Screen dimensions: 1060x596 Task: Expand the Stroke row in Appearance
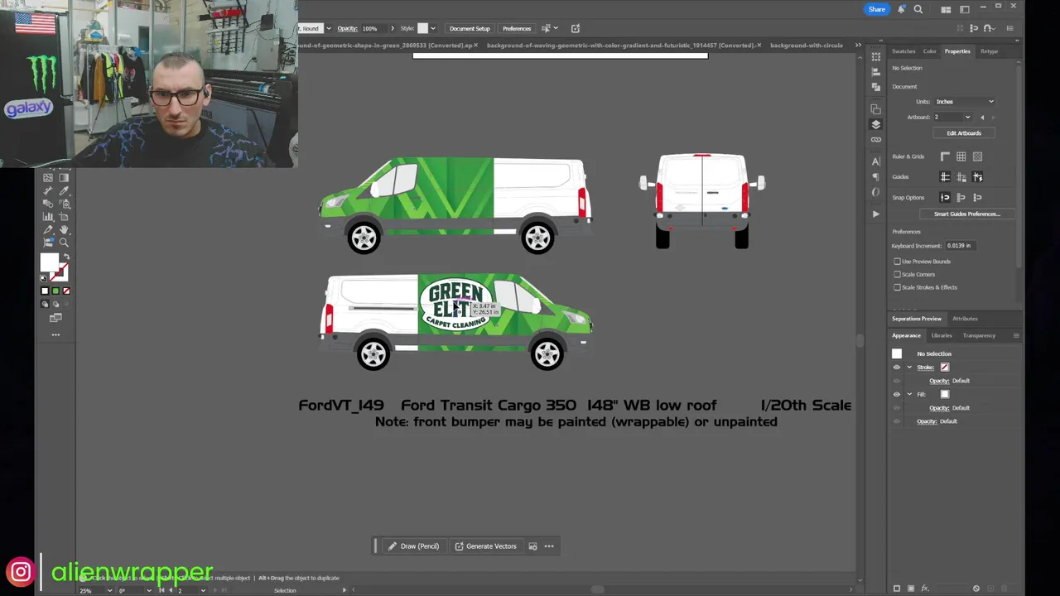[x=909, y=367]
